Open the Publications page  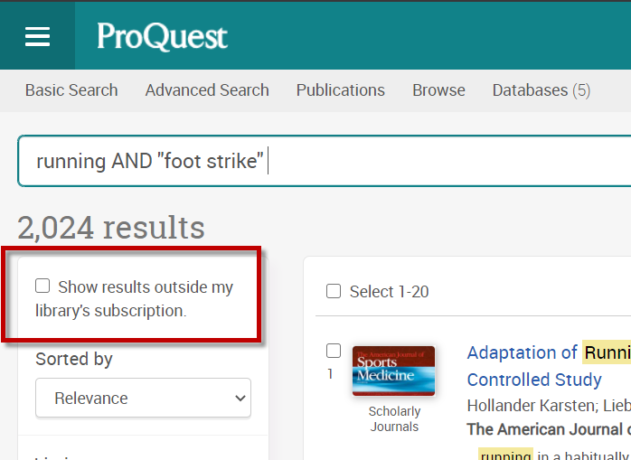point(340,90)
